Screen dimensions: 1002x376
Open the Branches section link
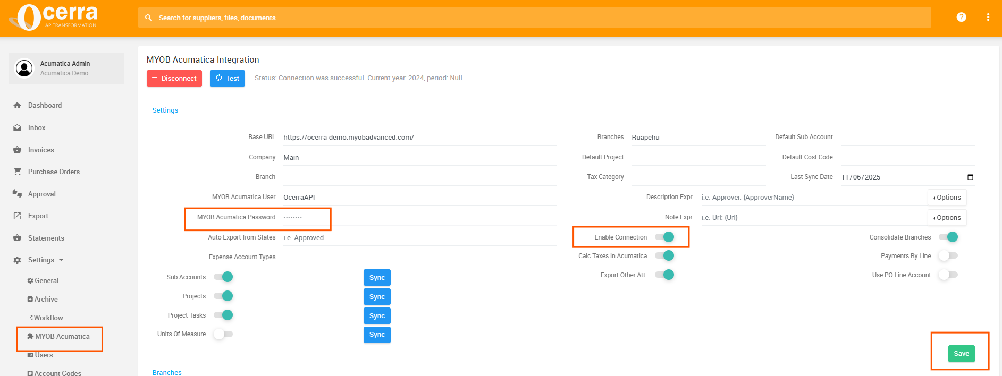(x=167, y=372)
